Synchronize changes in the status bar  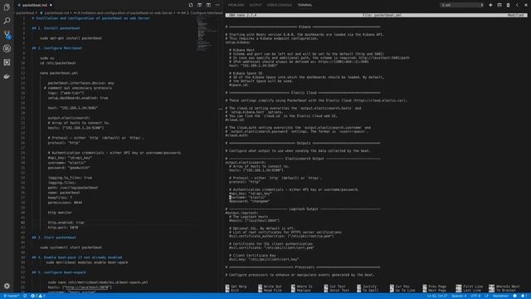(25, 296)
